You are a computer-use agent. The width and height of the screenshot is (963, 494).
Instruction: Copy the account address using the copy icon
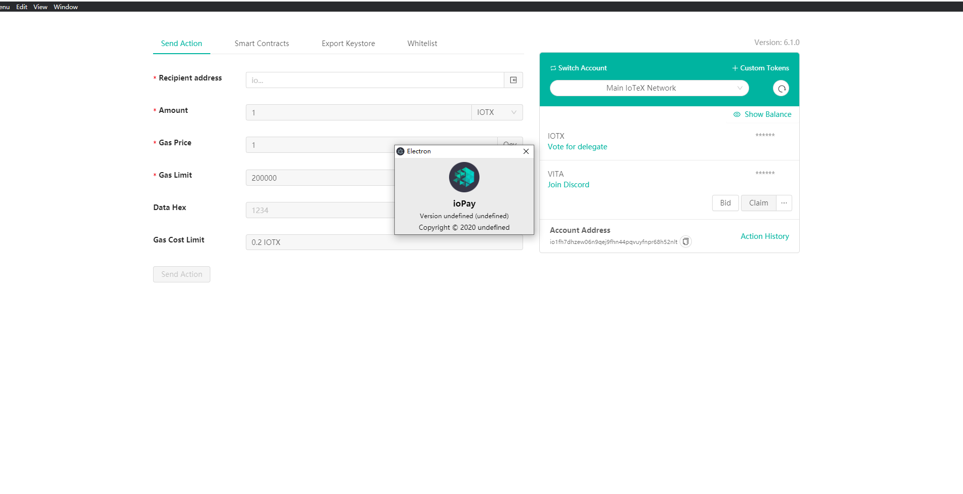(x=685, y=241)
